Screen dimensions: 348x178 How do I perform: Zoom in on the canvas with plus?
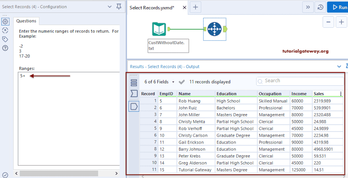click(x=341, y=22)
